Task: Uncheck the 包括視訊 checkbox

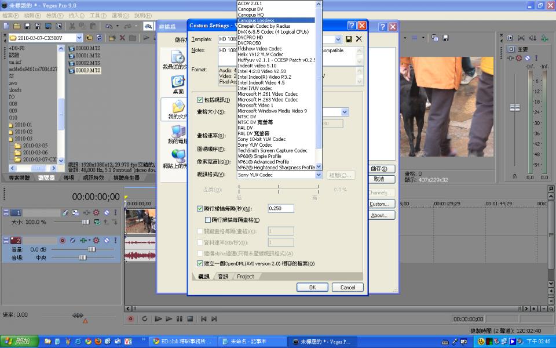Action: (200, 100)
